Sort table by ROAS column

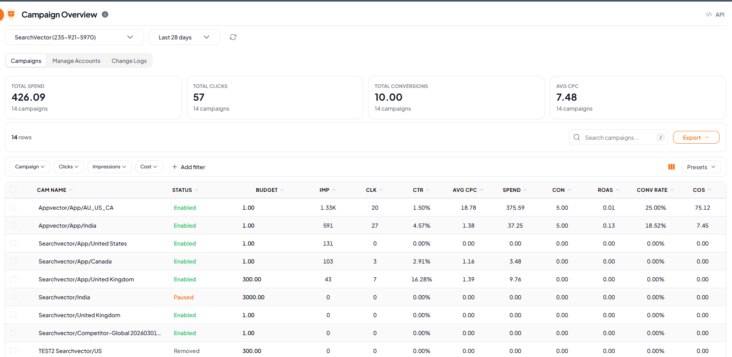point(609,190)
